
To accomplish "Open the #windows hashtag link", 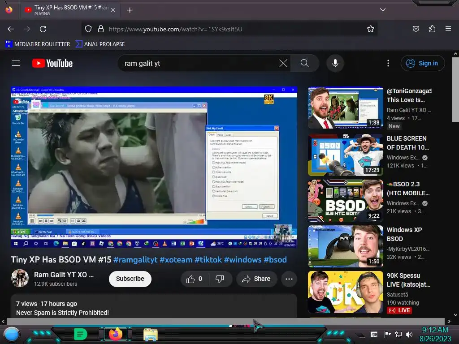I will [242, 260].
